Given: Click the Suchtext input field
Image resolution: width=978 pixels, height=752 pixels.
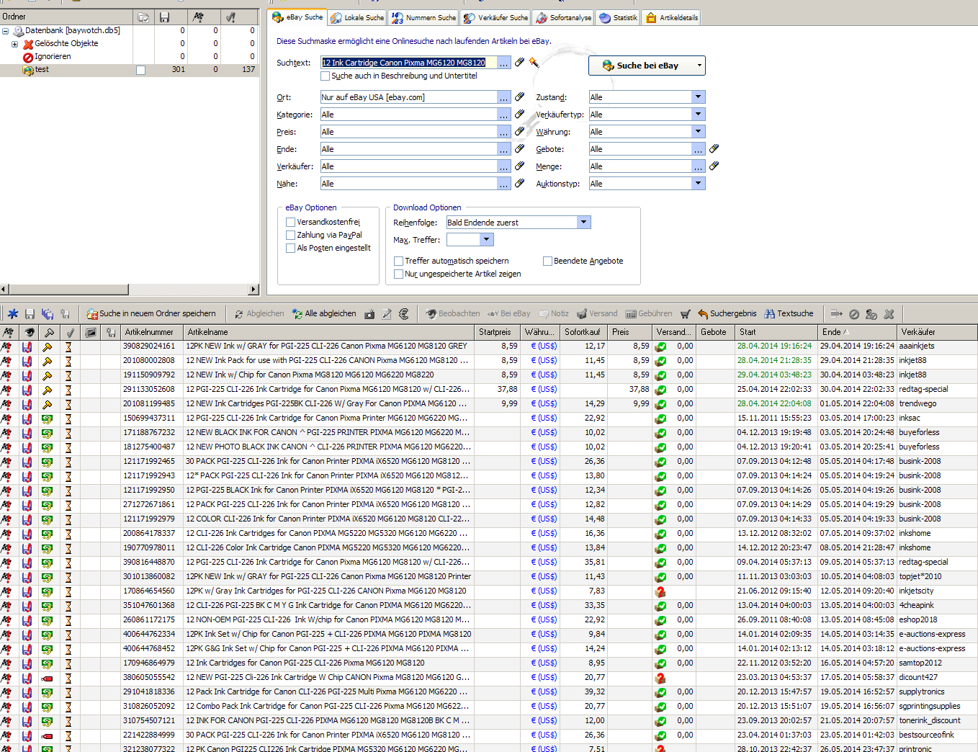Looking at the screenshot, I should (x=408, y=63).
